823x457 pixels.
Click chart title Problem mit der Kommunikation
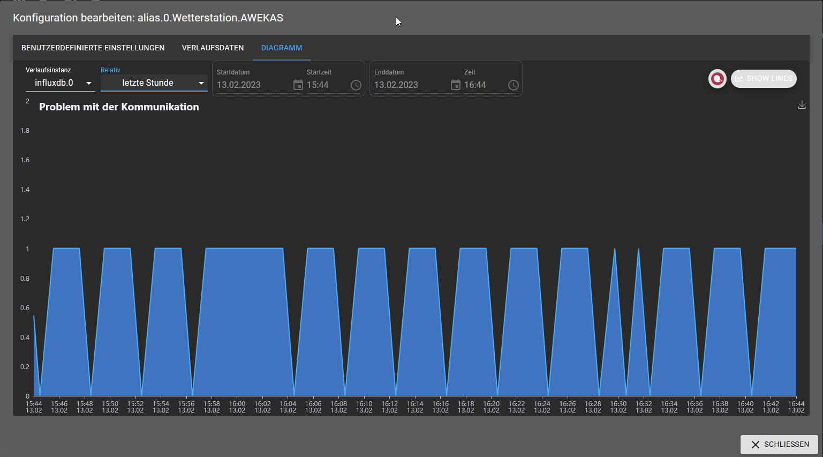point(119,107)
